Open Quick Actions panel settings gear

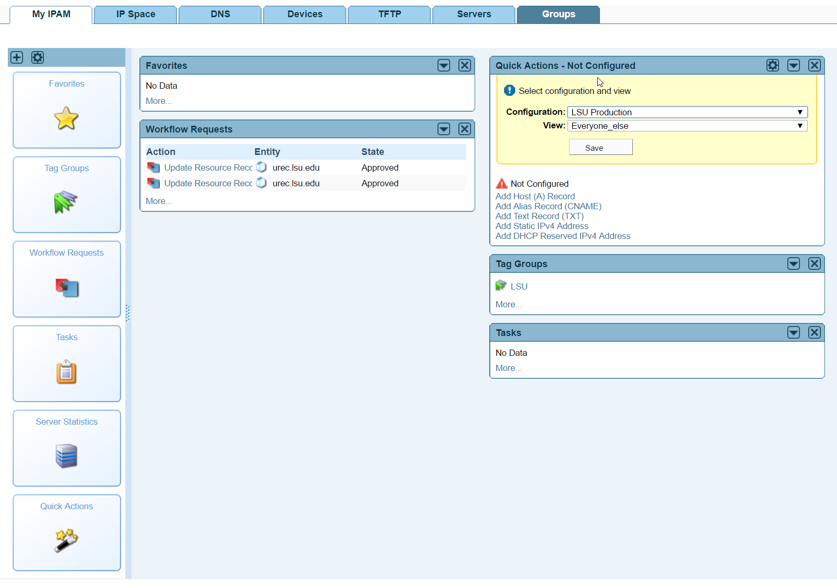pos(773,65)
